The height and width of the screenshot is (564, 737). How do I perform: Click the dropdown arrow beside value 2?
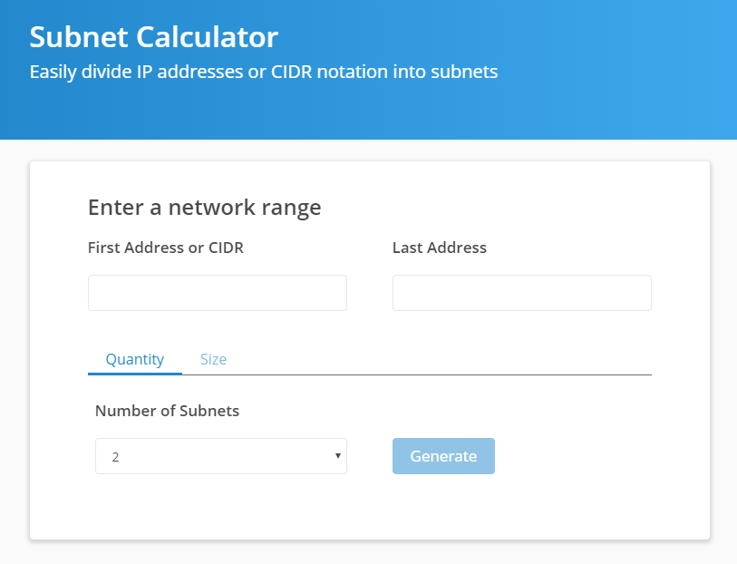[x=337, y=456]
